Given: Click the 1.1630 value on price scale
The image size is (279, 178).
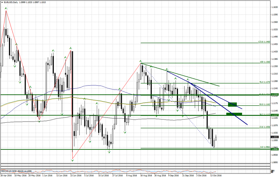Looking at the screenshot, I should coord(274,7).
